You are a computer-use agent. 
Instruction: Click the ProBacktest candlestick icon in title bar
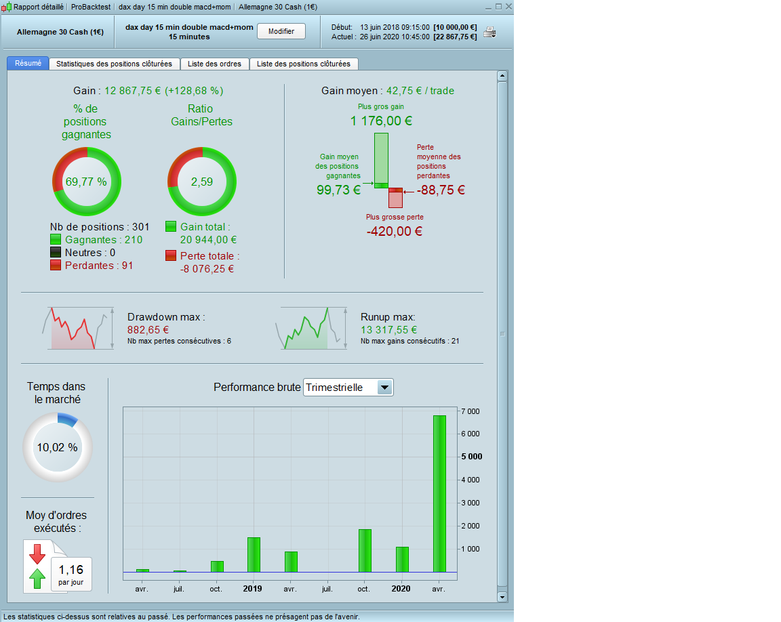(7, 7)
